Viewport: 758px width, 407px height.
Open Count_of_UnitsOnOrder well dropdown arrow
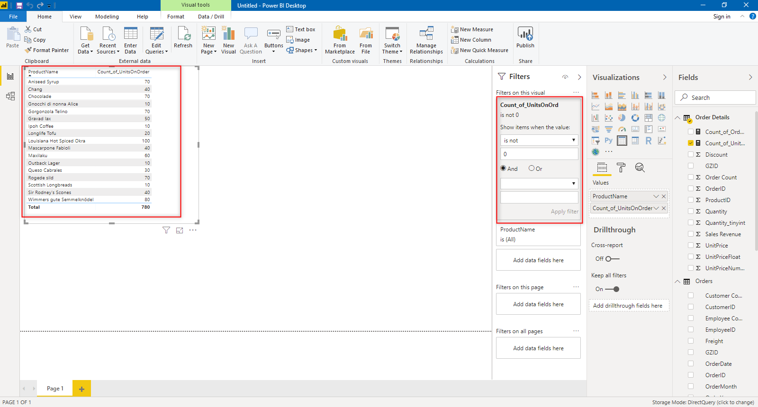click(x=656, y=208)
